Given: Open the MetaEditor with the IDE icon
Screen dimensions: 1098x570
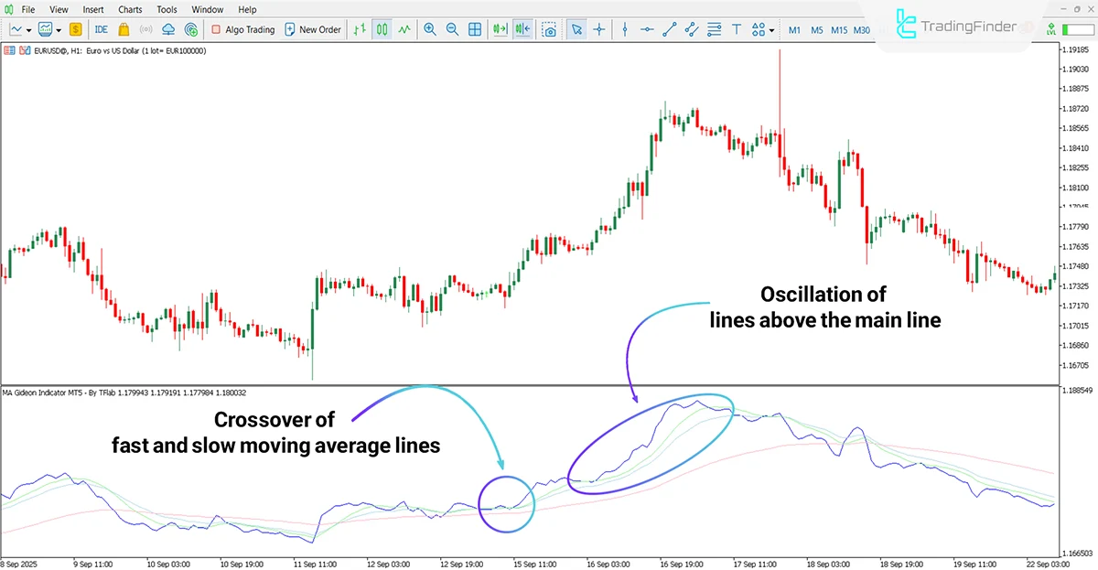Looking at the screenshot, I should [x=101, y=28].
